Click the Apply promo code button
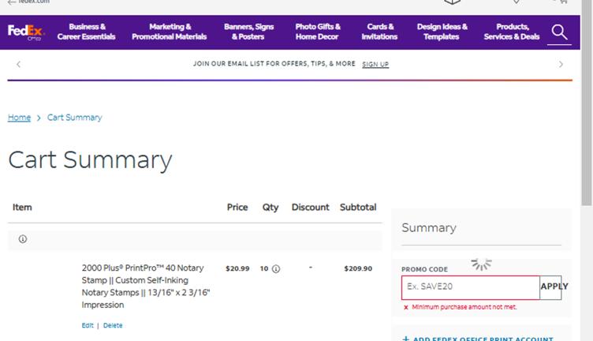The height and width of the screenshot is (341, 593). [550, 287]
